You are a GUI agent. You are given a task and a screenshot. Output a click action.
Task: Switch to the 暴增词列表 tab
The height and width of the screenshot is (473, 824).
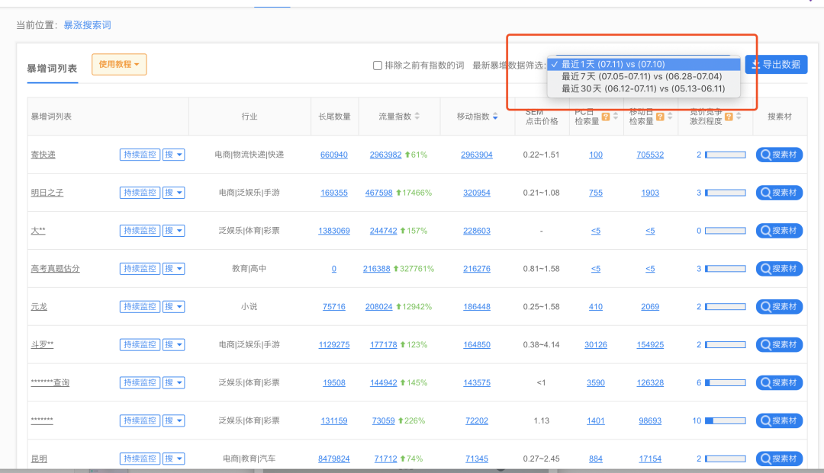coord(52,69)
